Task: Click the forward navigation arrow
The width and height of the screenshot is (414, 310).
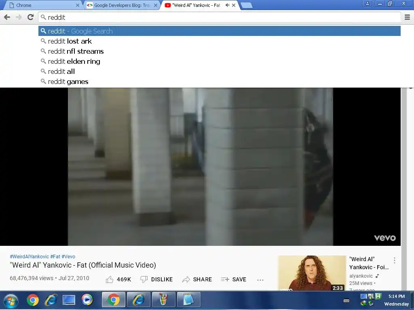Action: coord(19,17)
